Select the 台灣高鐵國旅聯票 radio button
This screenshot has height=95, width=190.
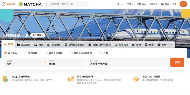(71, 53)
